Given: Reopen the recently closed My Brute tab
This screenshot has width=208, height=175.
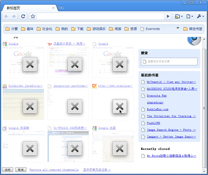Looking at the screenshot, I should tap(172, 156).
